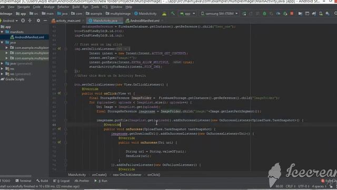
Task: Expand the first com.example.multipleimage package
Action: [7, 47]
